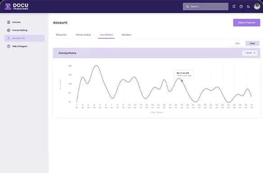The image size is (263, 173).
Task: Open Invoices in the sidebar
Action: coord(24,22)
